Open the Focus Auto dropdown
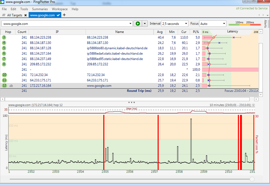 [x=212, y=24]
